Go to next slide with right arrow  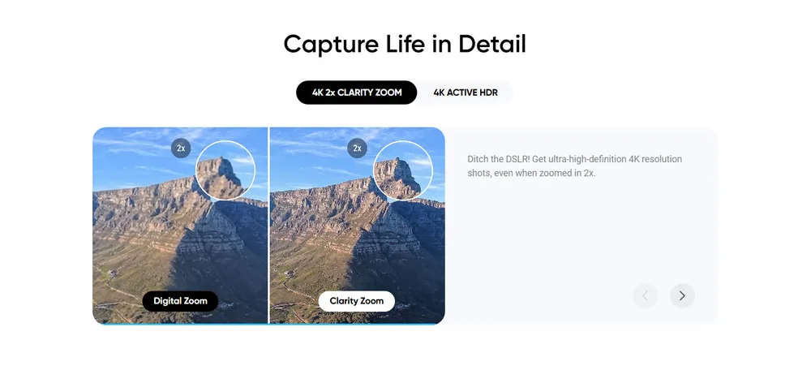point(682,295)
